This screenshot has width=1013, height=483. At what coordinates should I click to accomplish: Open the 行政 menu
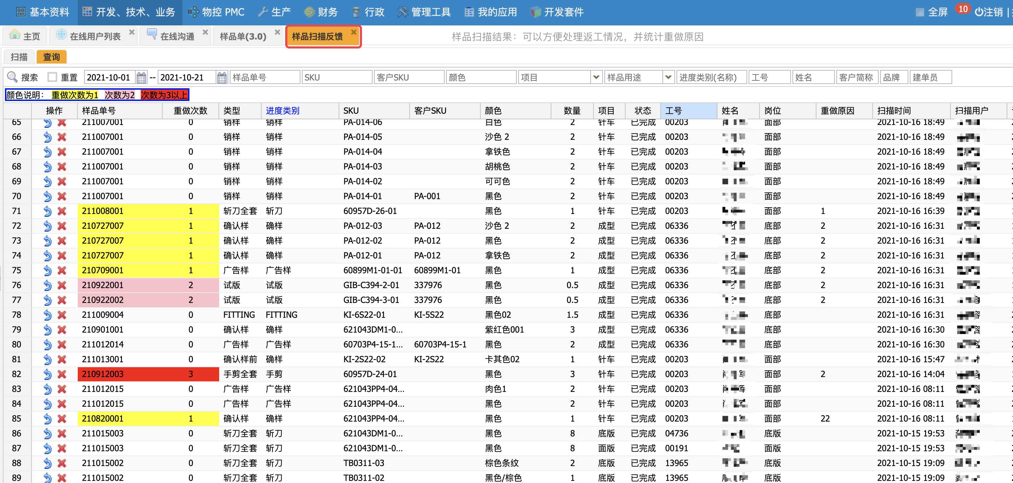coord(368,12)
